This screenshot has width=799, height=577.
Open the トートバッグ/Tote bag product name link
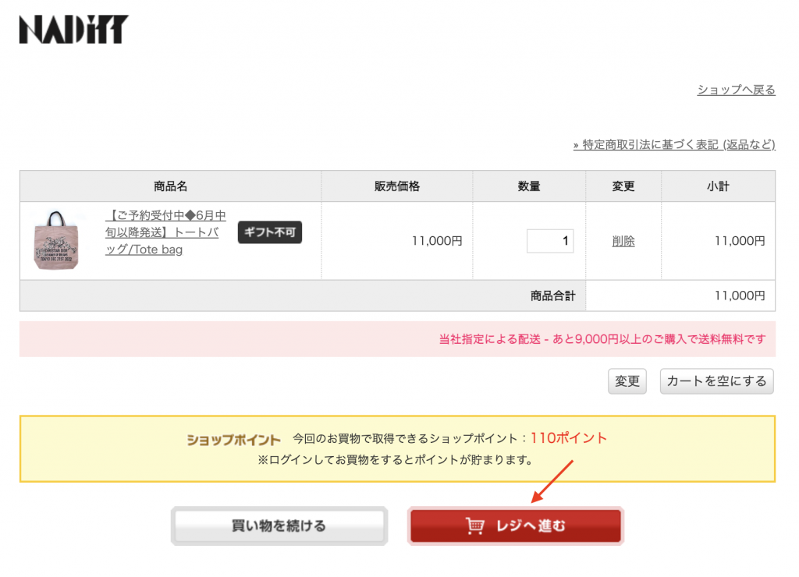click(165, 232)
